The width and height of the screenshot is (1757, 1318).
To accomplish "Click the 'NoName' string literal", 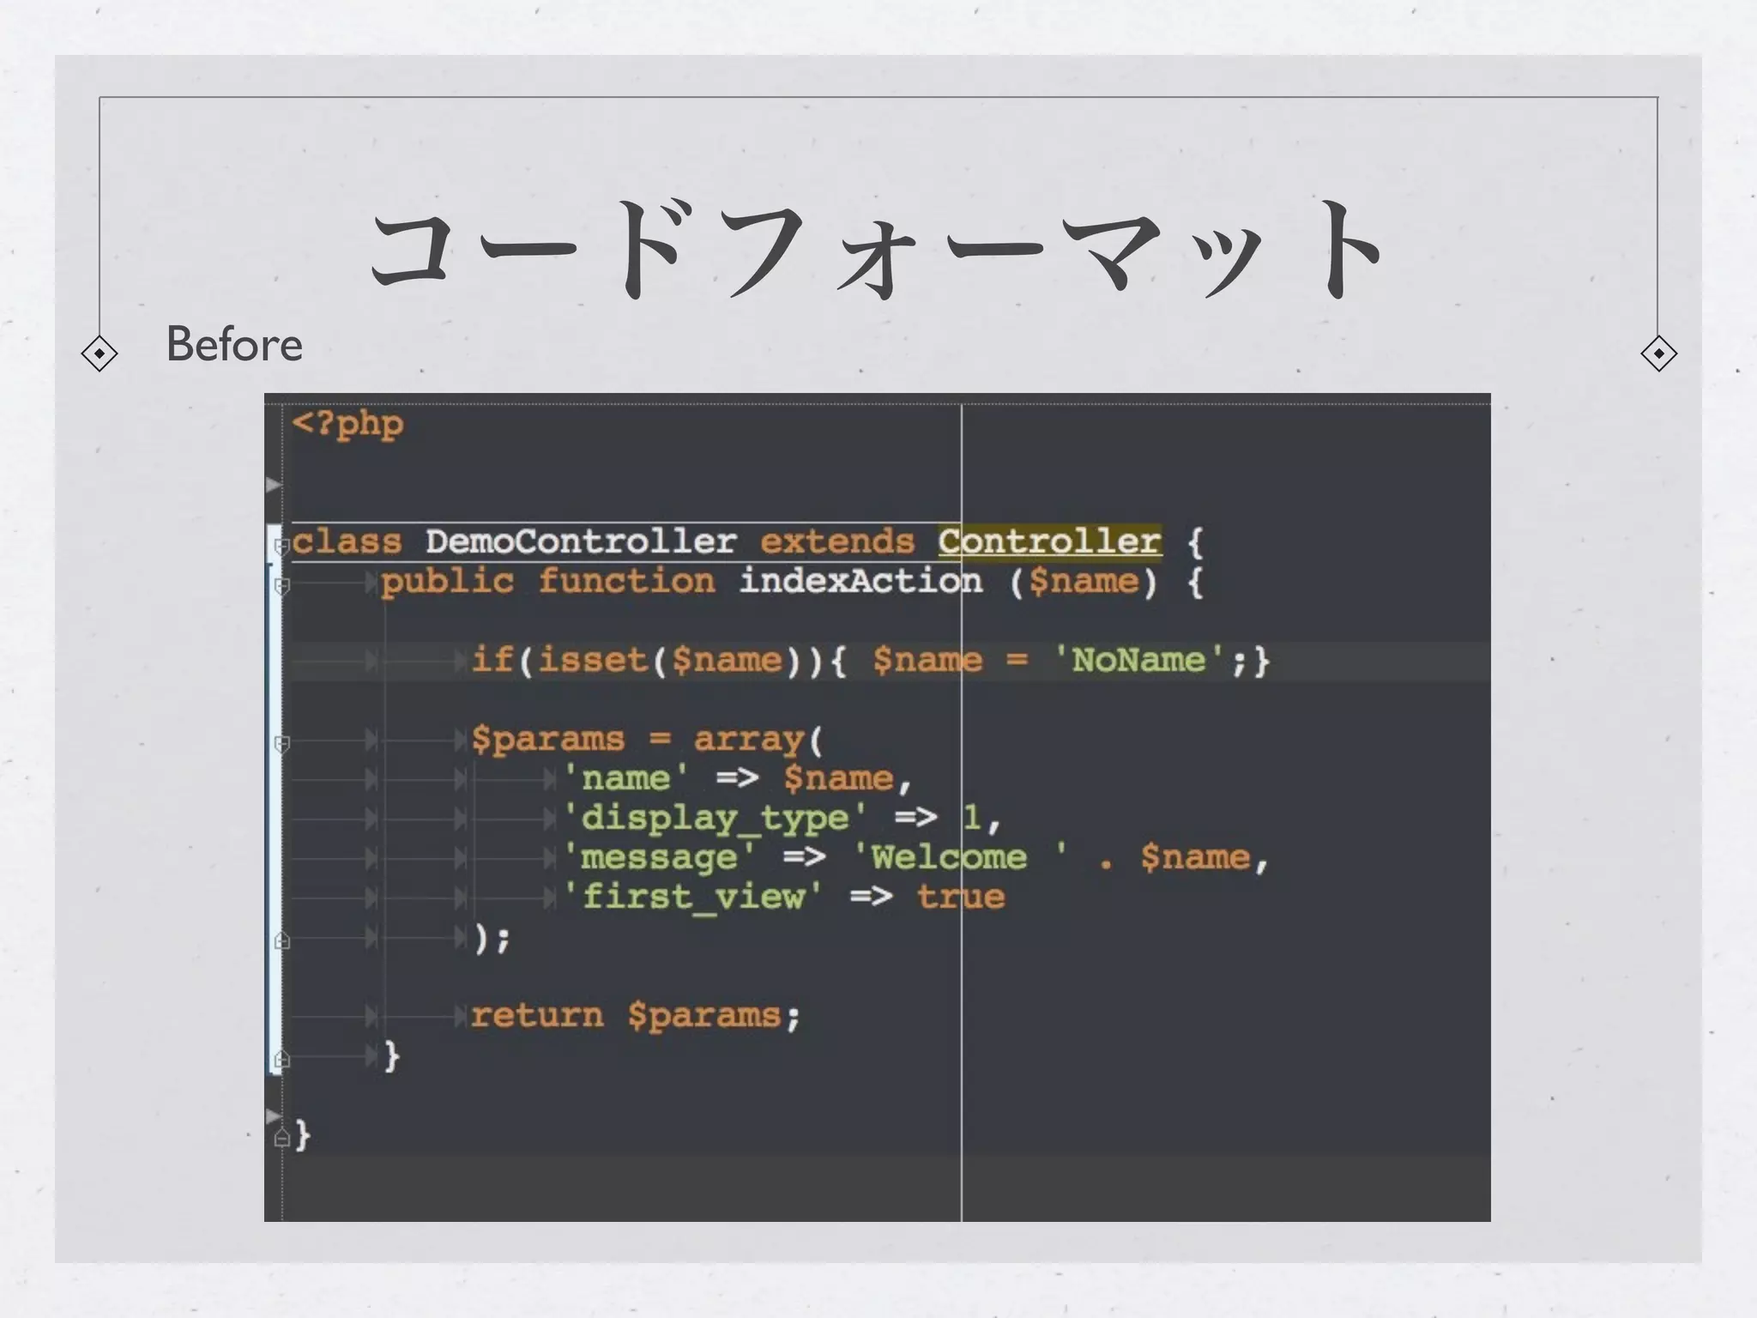I will 1138,660.
